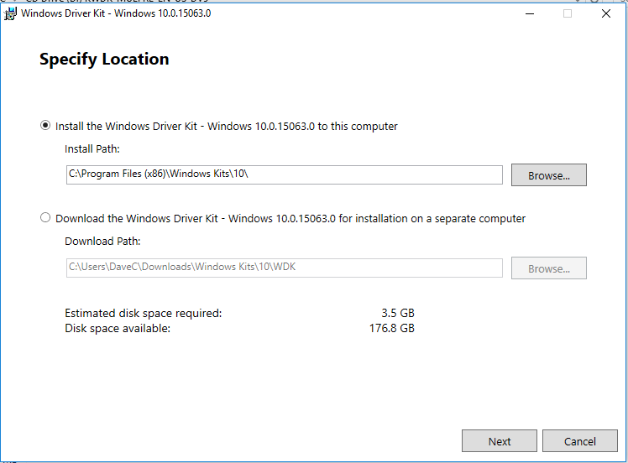628x463 pixels.
Task: Click the Browse button beside Download Path
Action: point(549,268)
